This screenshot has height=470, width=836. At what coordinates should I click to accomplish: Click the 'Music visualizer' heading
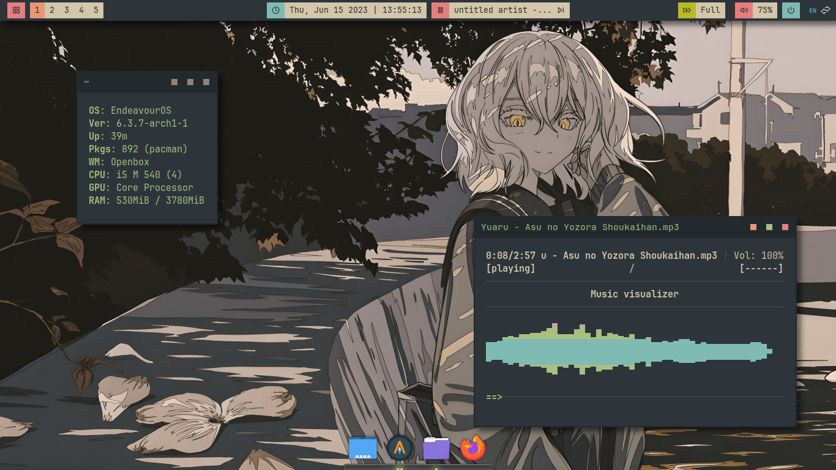click(635, 294)
